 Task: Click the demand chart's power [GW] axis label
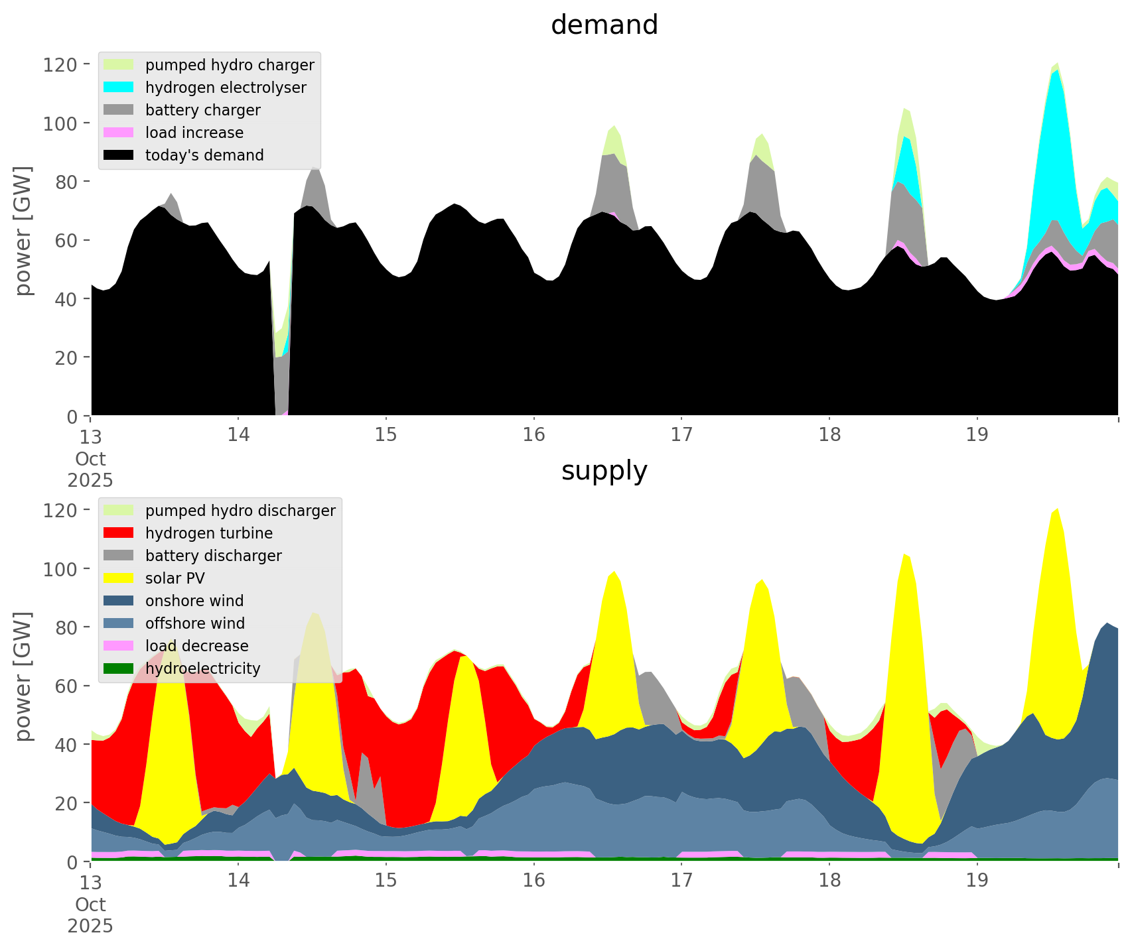tap(23, 231)
